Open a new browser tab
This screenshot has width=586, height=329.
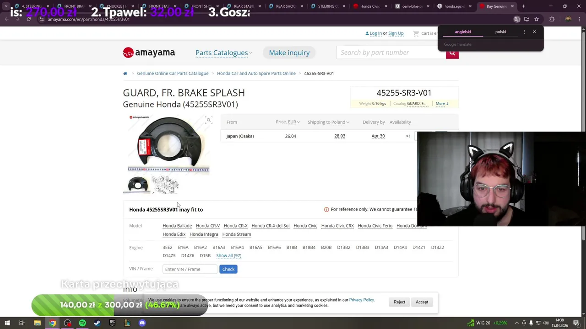[523, 6]
